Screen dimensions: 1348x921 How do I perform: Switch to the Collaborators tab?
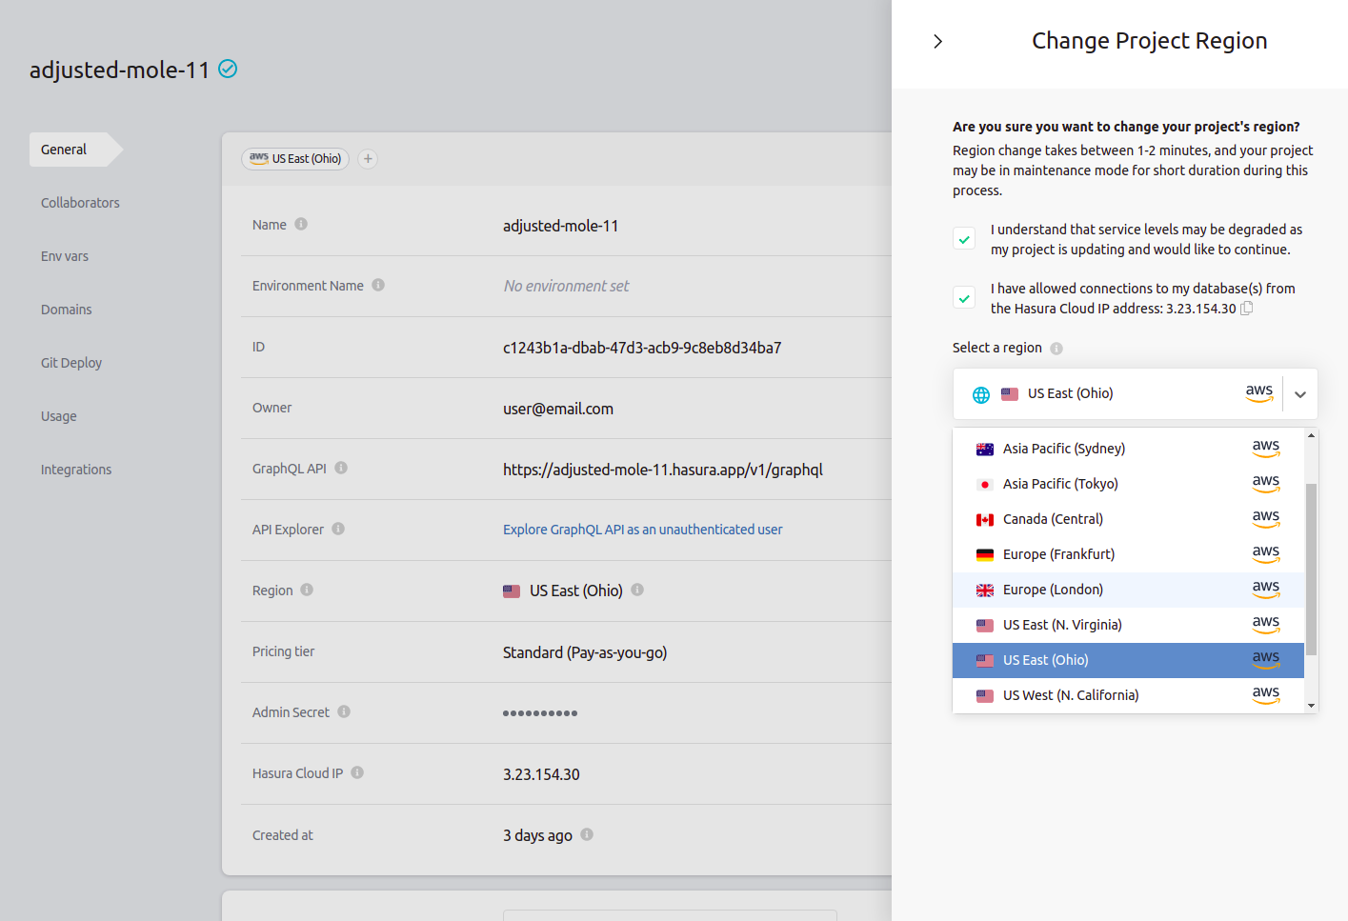[x=80, y=202]
